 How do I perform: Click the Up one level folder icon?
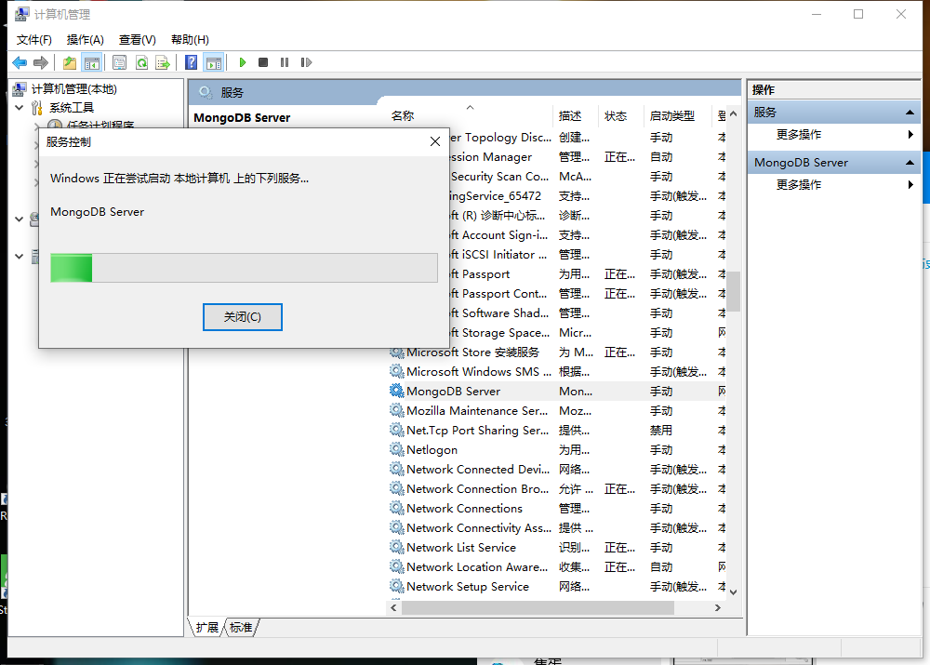[x=70, y=62]
